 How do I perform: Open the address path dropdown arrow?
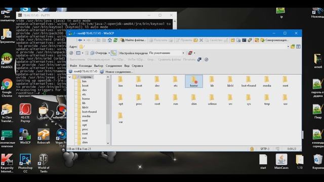tap(288, 47)
